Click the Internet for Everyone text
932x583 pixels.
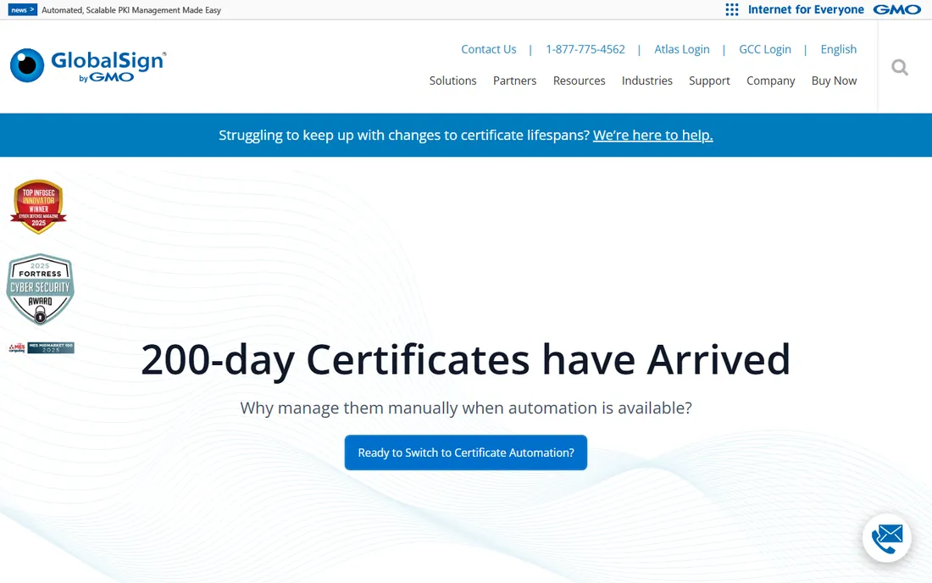click(806, 9)
